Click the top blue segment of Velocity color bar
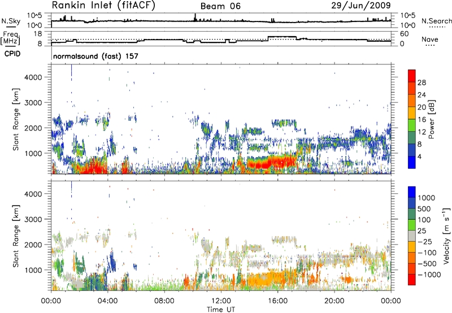Image resolution: width=452 pixels, height=313 pixels. 412,192
